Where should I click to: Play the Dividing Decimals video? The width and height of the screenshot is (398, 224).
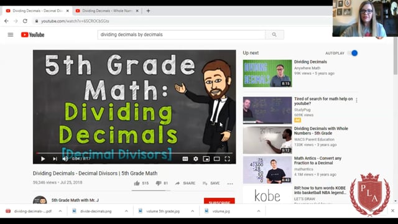[43, 159]
